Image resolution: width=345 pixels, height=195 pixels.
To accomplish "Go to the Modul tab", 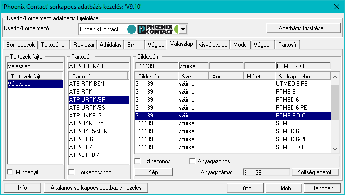I will click(x=240, y=45).
